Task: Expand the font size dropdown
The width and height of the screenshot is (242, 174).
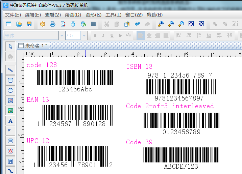Action: tap(84, 35)
